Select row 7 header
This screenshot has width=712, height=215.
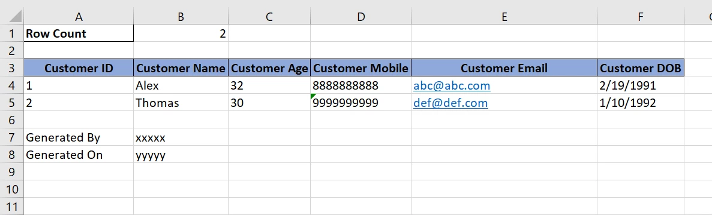(12, 137)
